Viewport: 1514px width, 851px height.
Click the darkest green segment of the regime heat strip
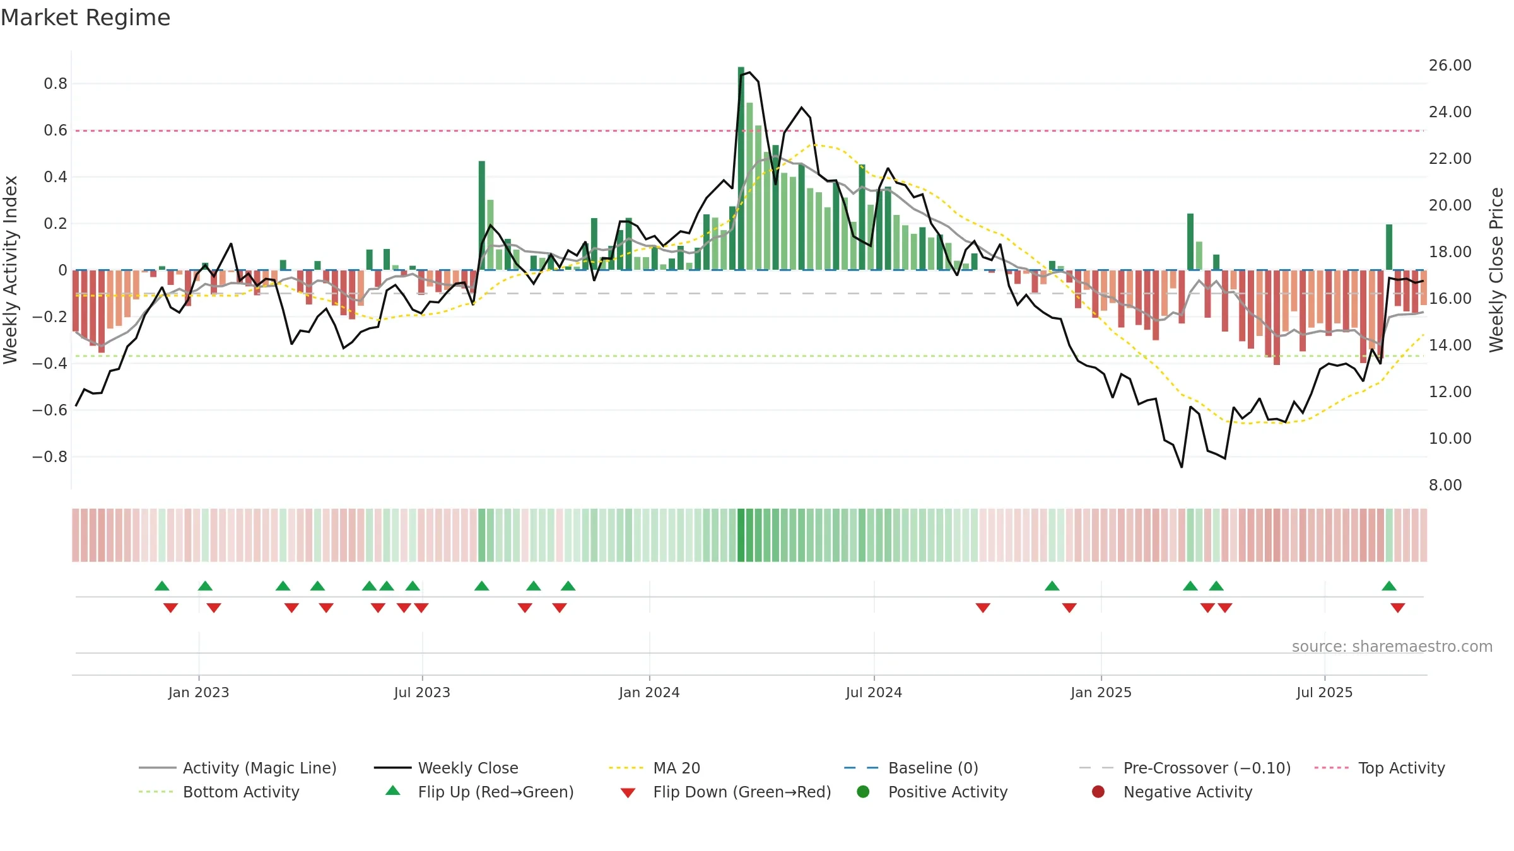[x=741, y=535]
